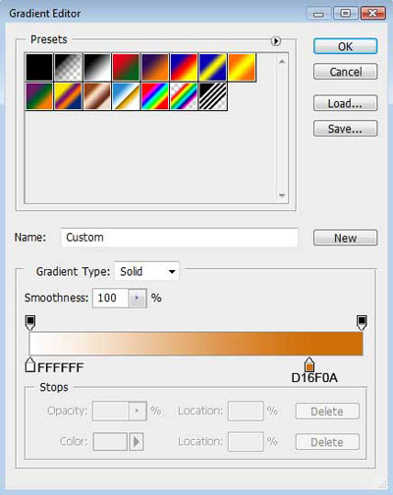
Task: Select the copper gradient preset
Action: (x=97, y=96)
